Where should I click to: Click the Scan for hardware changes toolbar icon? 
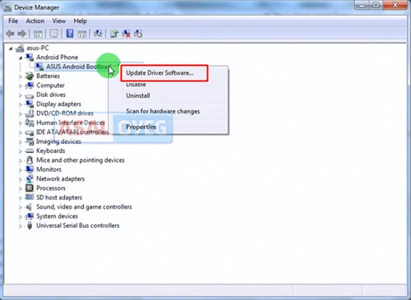tap(98, 34)
